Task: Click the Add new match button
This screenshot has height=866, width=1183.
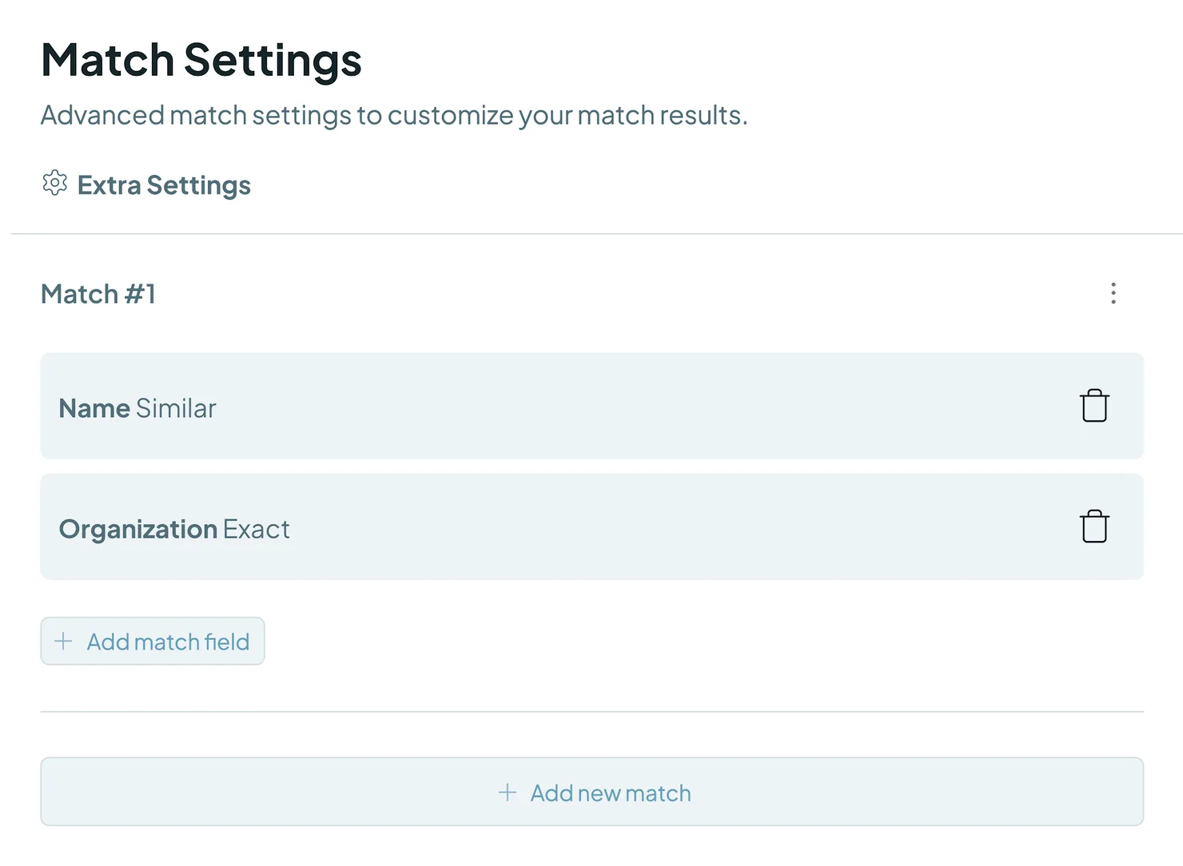Action: pos(592,792)
